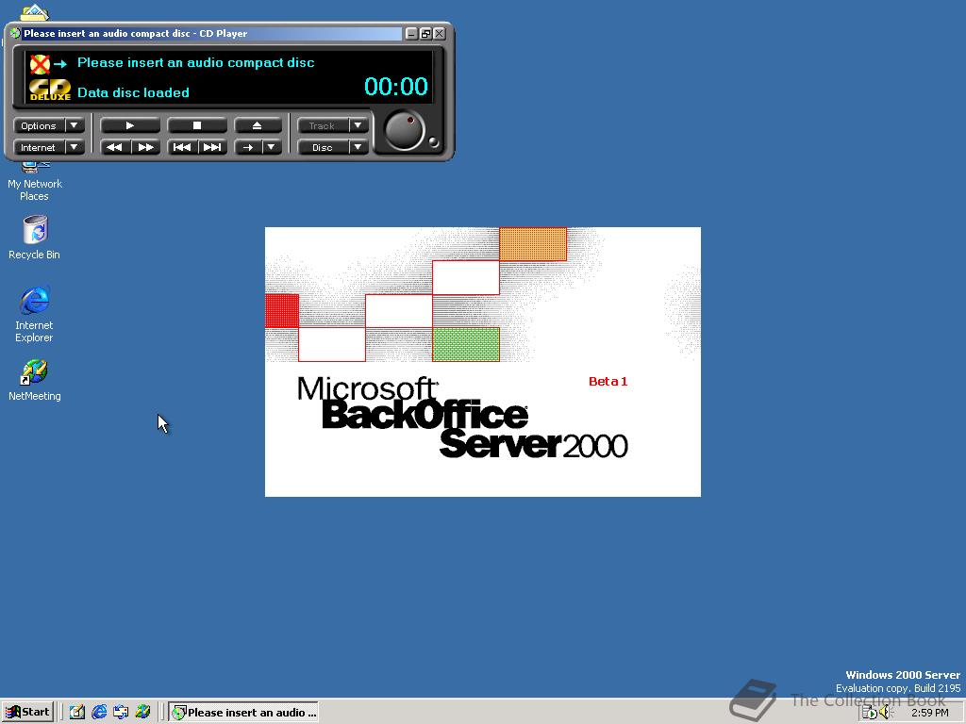Image resolution: width=966 pixels, height=724 pixels.
Task: Click the Track selector label
Action: tap(323, 125)
